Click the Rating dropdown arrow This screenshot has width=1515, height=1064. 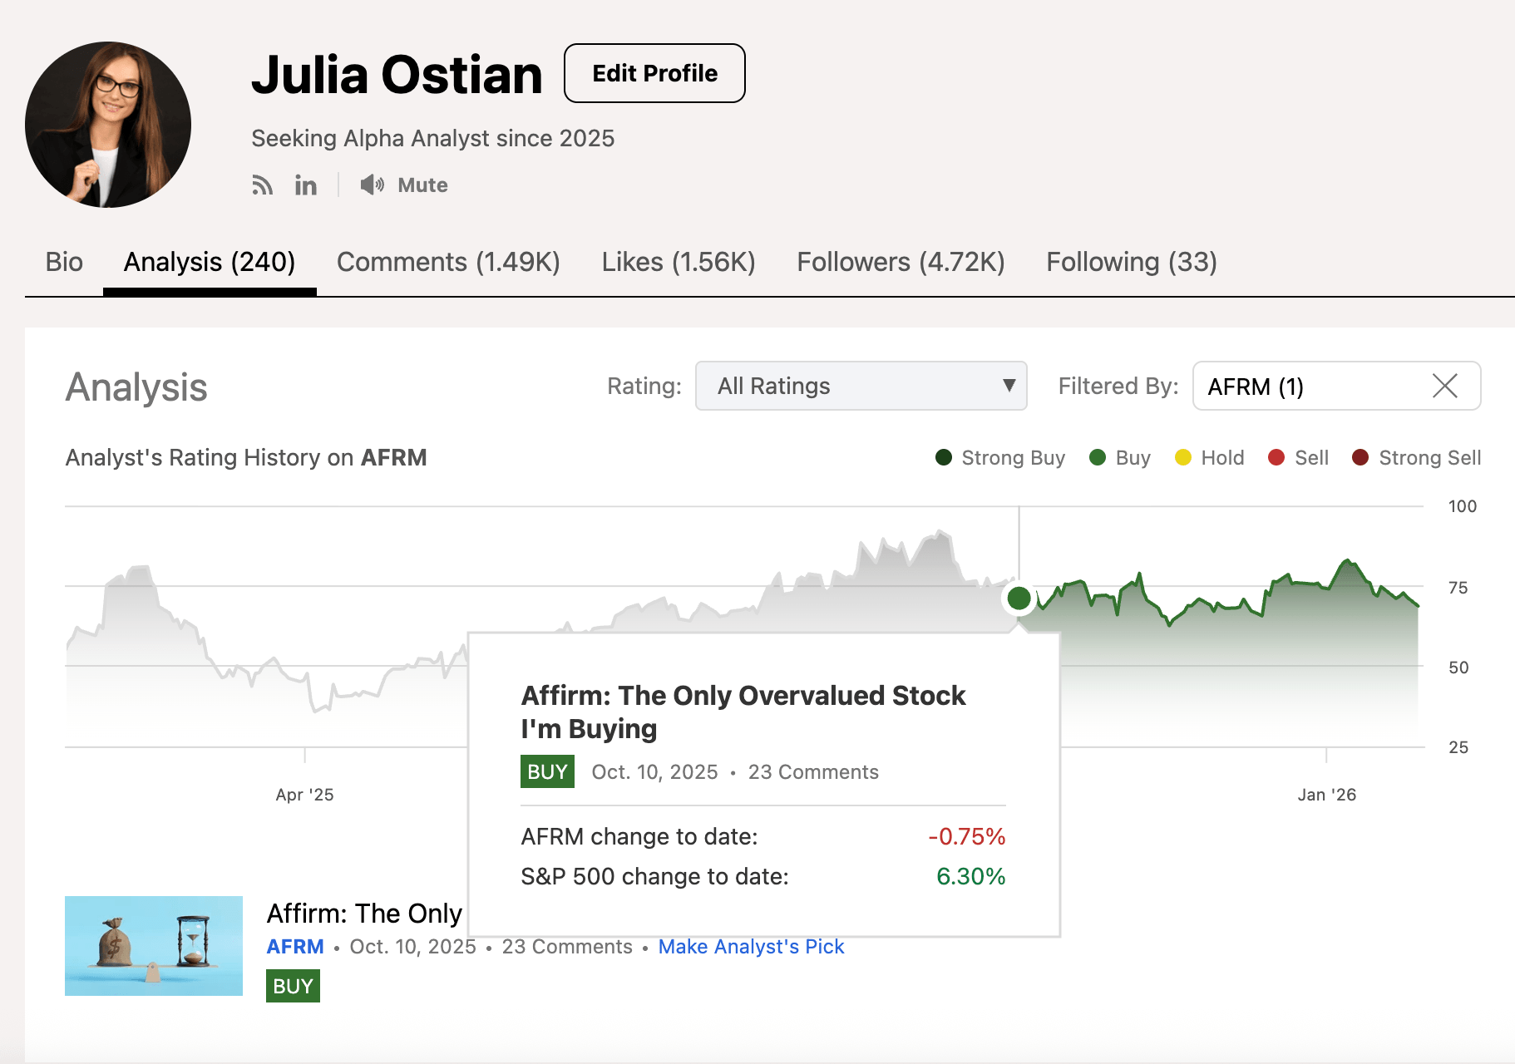(1009, 386)
